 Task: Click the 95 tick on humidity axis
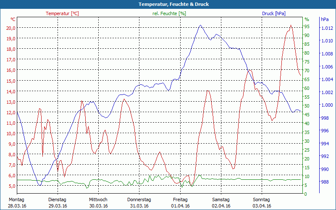coord(307,26)
